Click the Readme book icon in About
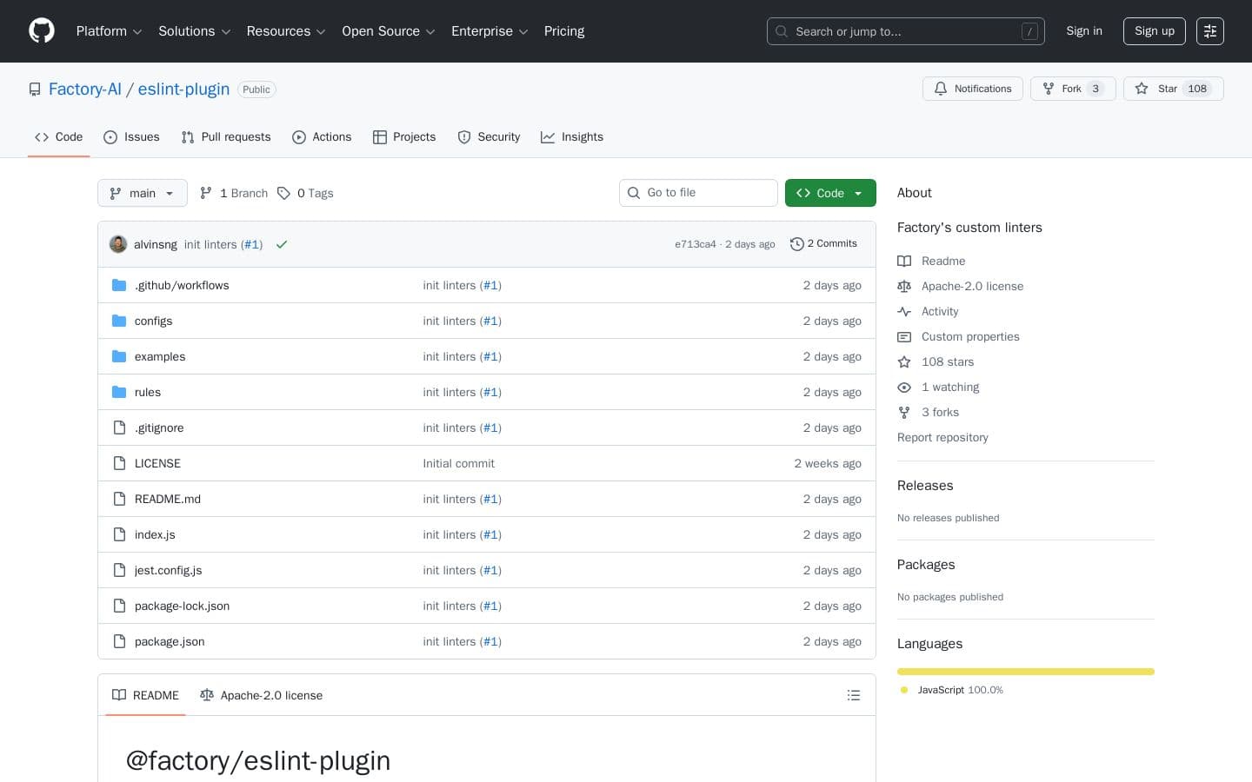 904,261
